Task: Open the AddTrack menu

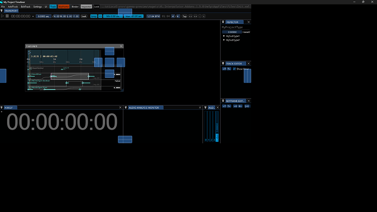Action: point(13,7)
